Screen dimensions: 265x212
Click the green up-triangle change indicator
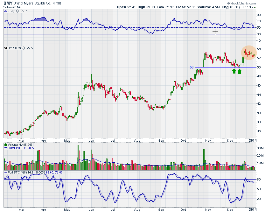click(255, 7)
